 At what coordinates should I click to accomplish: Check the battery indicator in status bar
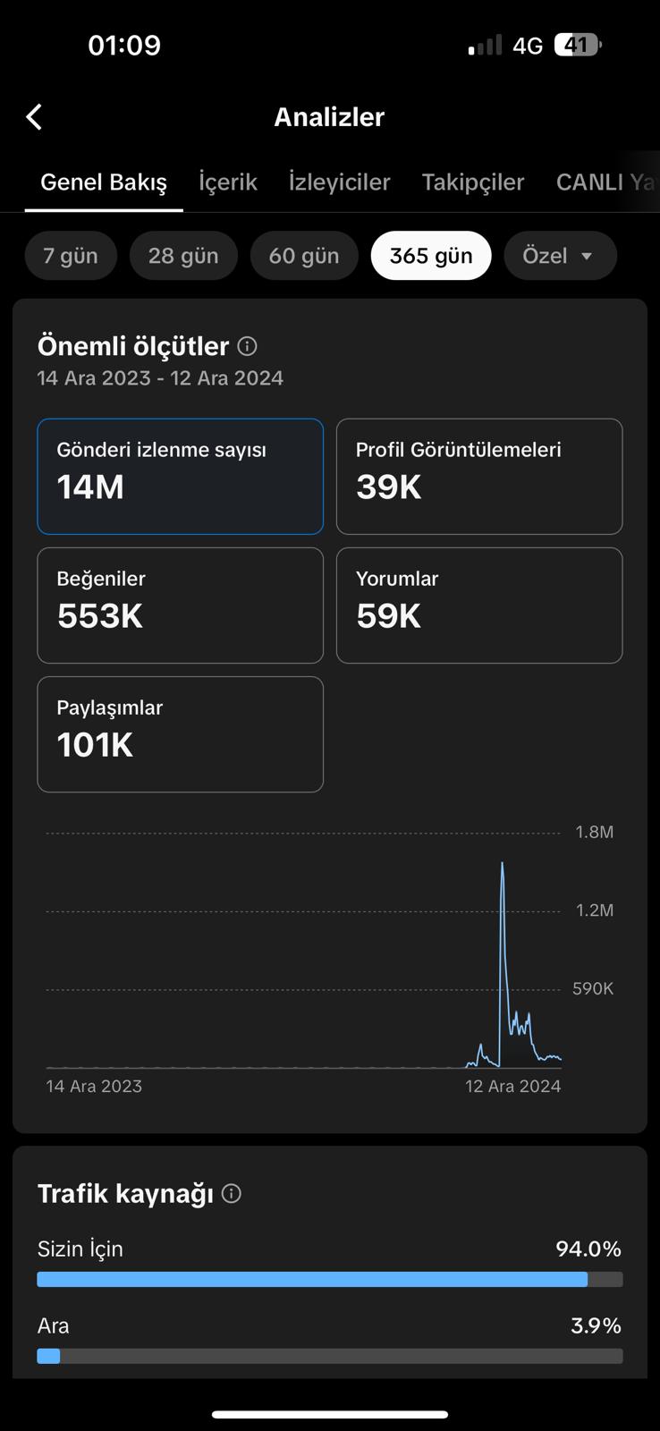(578, 45)
